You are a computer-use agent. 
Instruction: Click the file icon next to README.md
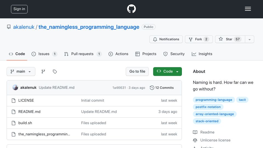14,112
